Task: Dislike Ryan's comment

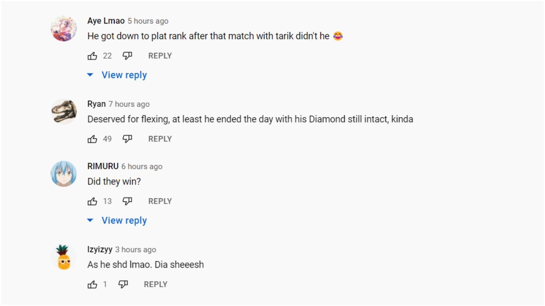Action: [127, 139]
